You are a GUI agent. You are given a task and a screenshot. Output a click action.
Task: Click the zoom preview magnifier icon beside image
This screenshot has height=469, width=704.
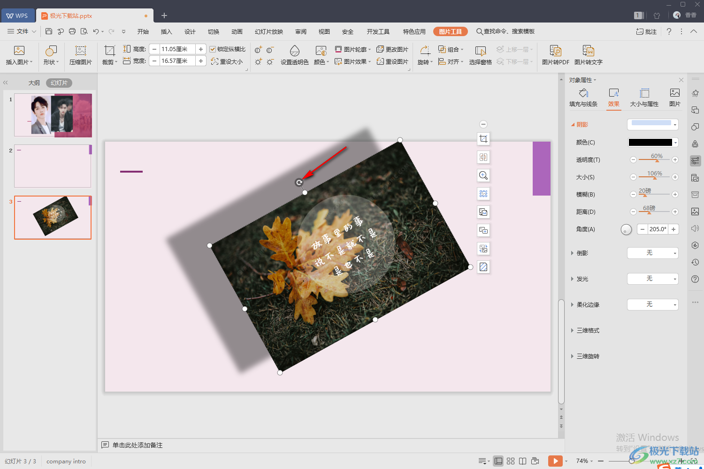click(x=483, y=175)
